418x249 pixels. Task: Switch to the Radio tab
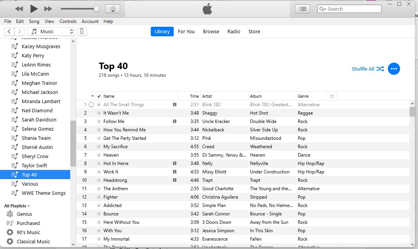click(234, 31)
